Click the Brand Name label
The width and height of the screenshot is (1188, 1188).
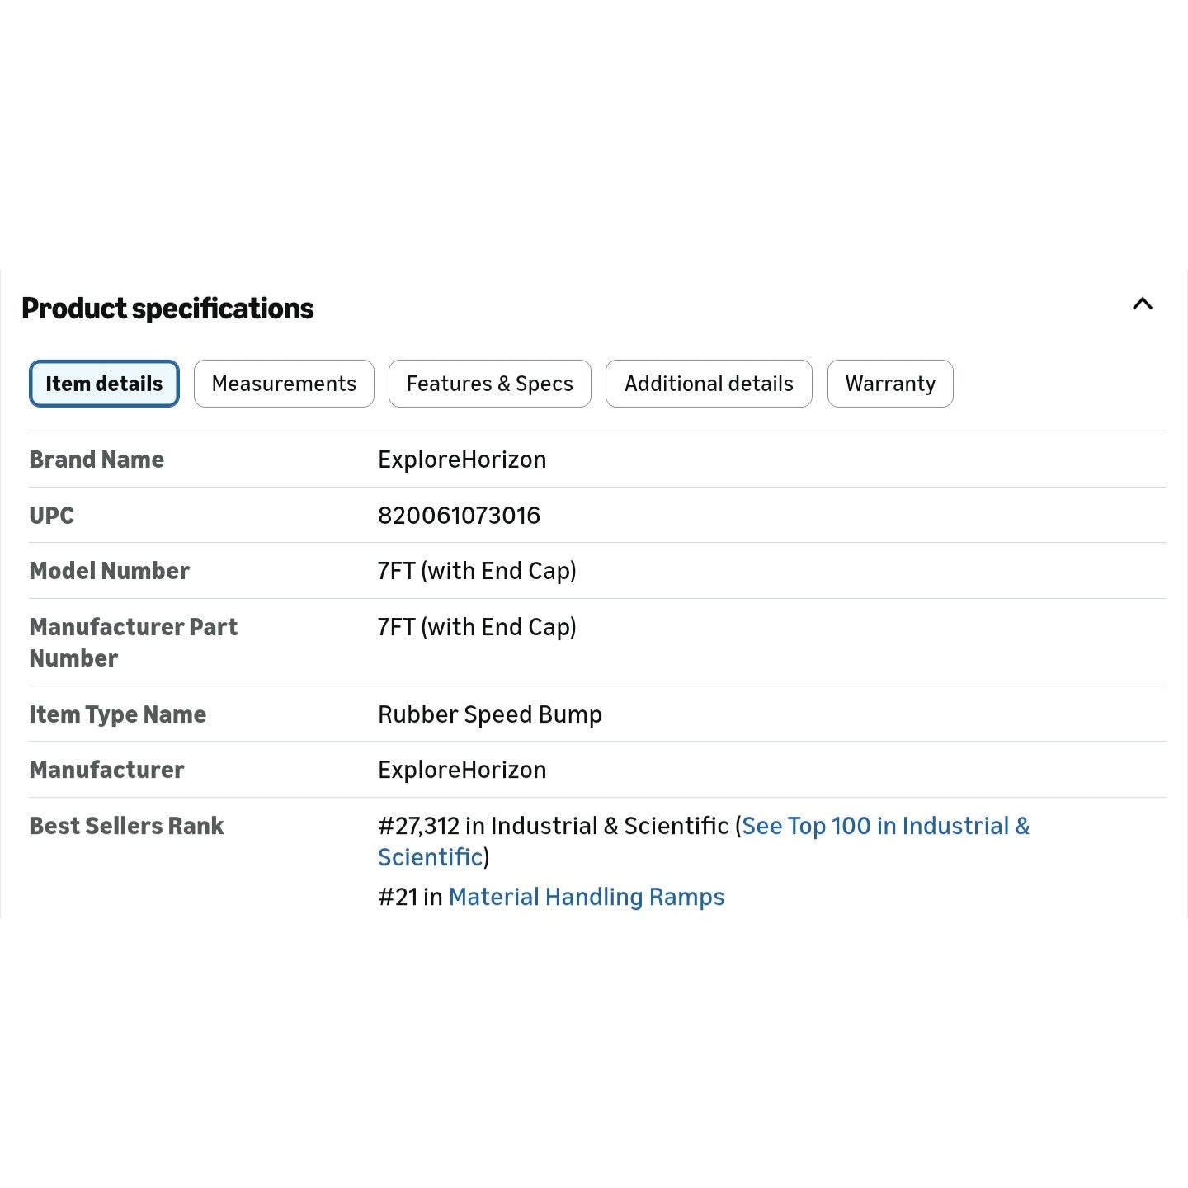(97, 460)
